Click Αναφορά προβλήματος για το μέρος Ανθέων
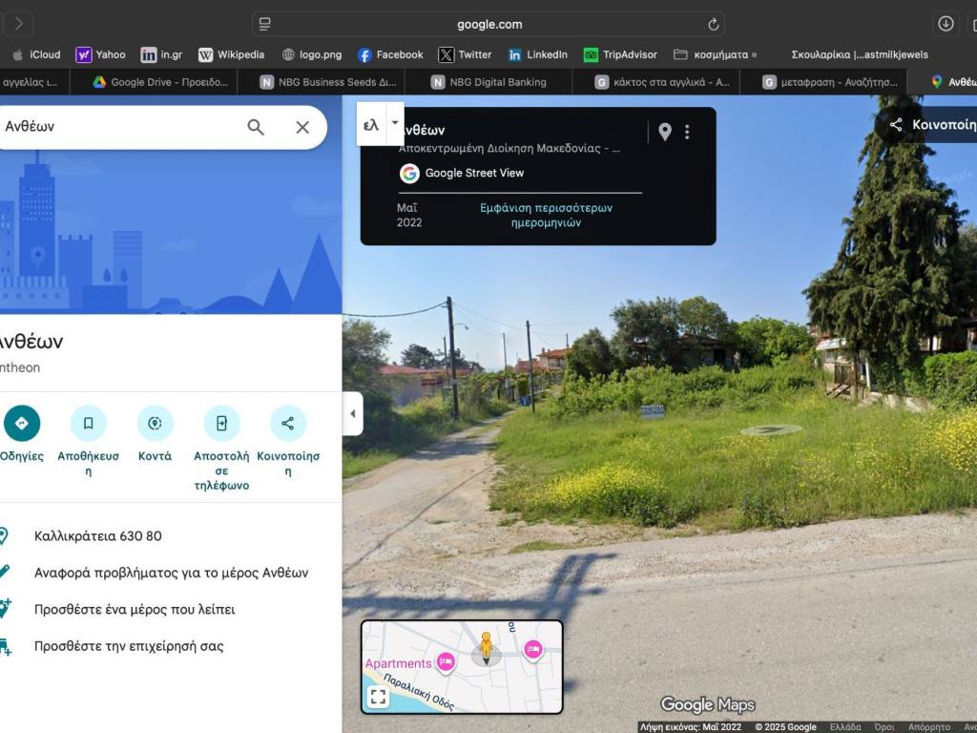The height and width of the screenshot is (733, 977). [171, 573]
